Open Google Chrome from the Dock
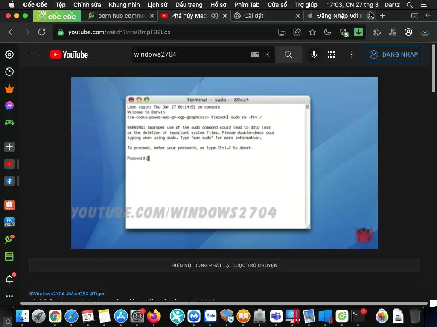 55,316
